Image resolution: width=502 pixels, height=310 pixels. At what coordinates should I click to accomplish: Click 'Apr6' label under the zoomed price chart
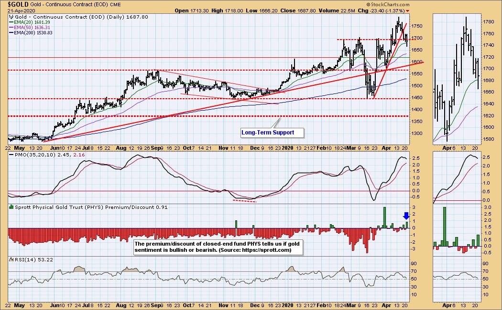point(448,148)
